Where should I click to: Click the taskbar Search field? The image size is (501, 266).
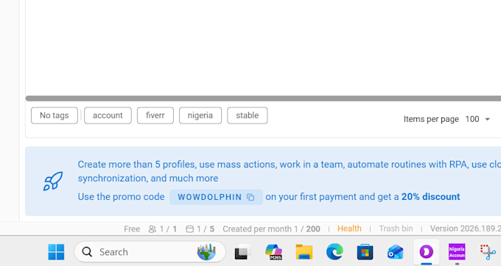point(150,252)
